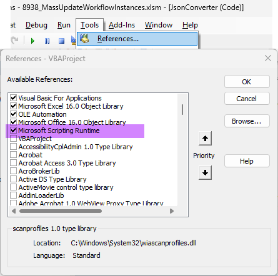Click the Location path wiascanprofiles.dll text
Screen dimensions: 278x276
click(133, 243)
